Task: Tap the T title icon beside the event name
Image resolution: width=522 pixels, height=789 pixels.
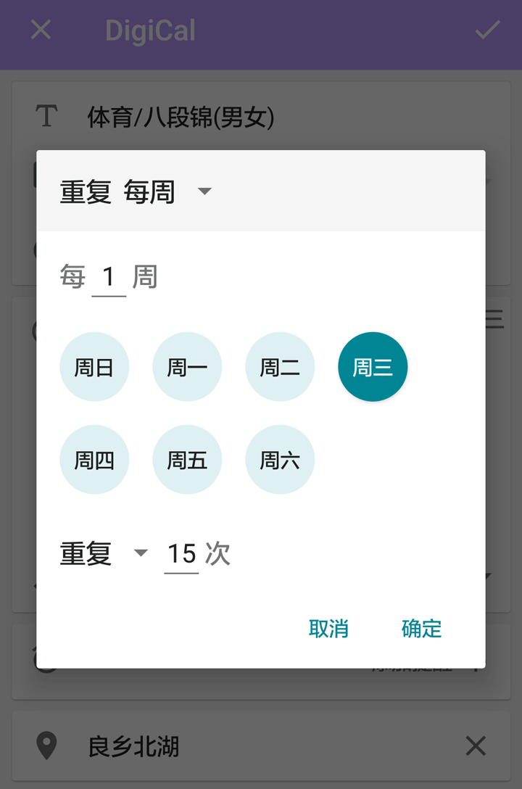Action: 46,116
